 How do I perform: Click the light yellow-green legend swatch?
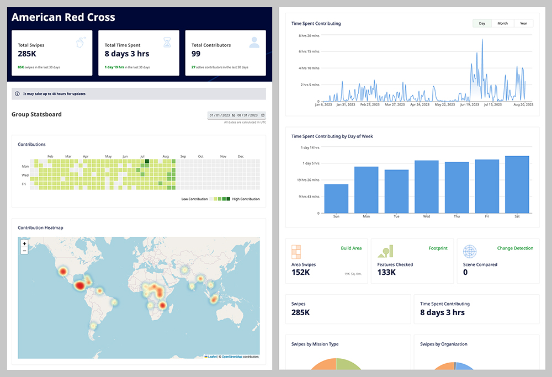[x=215, y=199]
